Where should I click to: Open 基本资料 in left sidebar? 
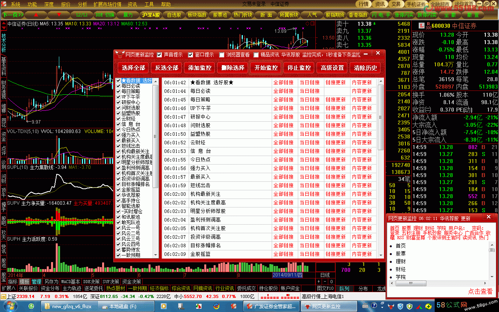tap(4, 66)
